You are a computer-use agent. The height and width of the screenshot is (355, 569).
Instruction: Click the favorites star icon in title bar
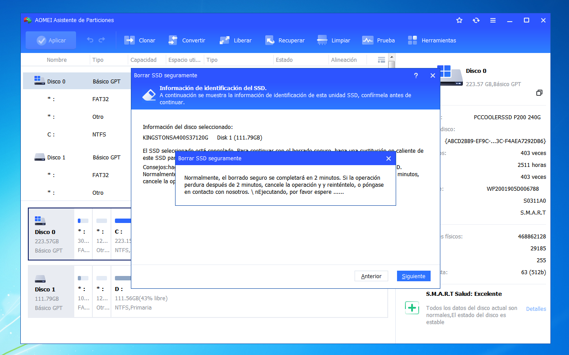pyautogui.click(x=459, y=20)
